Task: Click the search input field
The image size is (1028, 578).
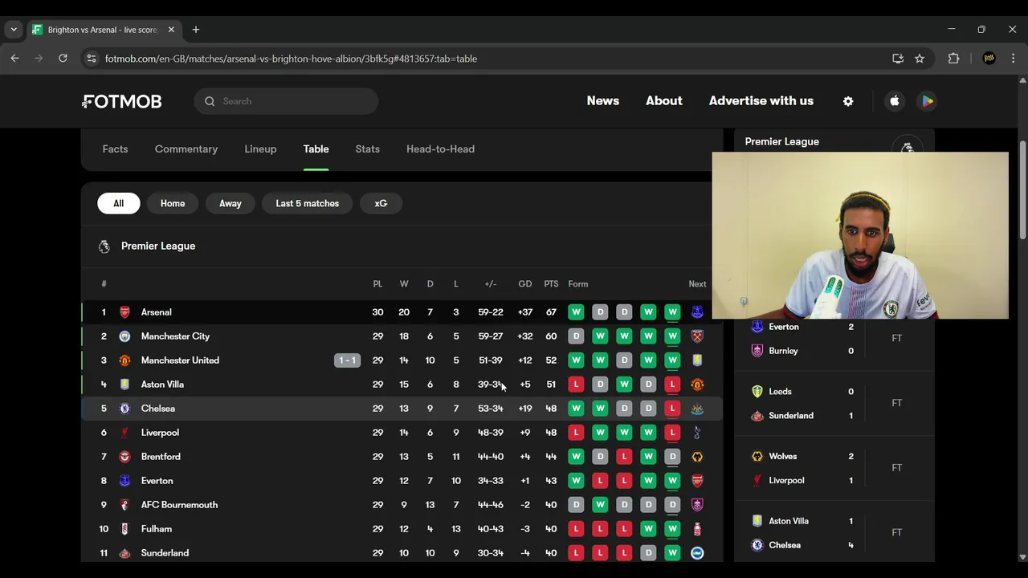Action: click(286, 101)
